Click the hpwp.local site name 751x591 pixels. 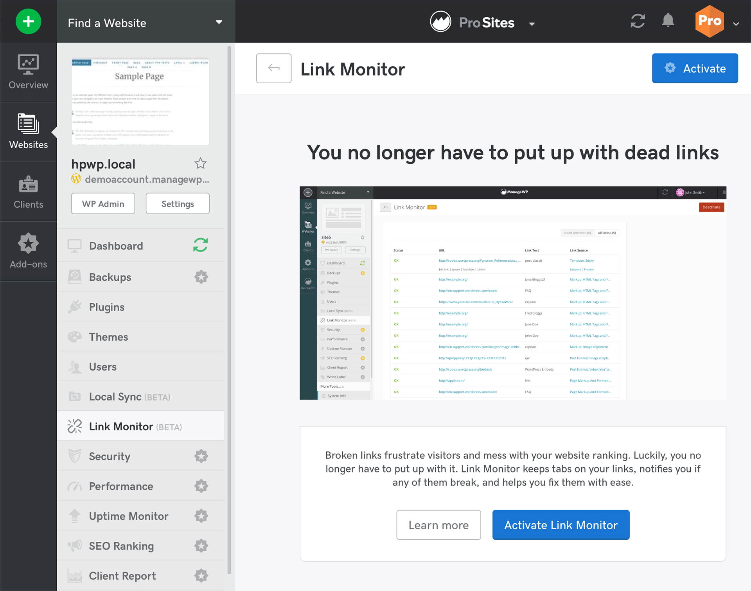[x=103, y=164]
